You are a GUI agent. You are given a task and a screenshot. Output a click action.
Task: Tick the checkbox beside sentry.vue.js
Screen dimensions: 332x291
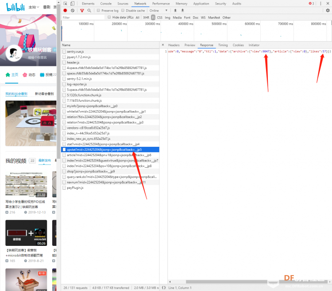(x=64, y=51)
